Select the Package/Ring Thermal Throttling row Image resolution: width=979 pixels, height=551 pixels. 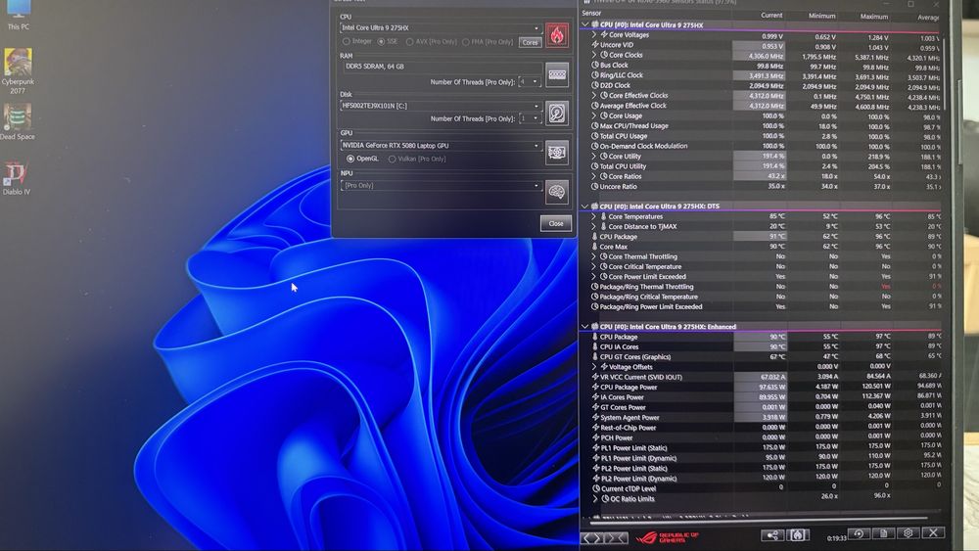pos(762,287)
